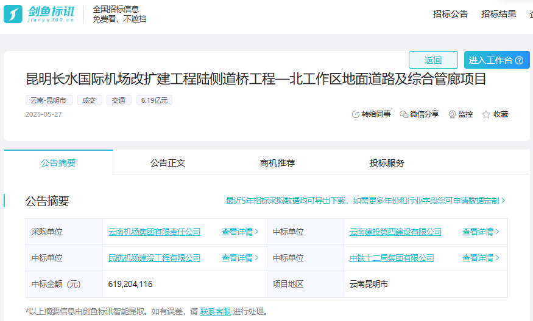Click the 项目地区 label cell
The width and height of the screenshot is (533, 321).
point(305,285)
